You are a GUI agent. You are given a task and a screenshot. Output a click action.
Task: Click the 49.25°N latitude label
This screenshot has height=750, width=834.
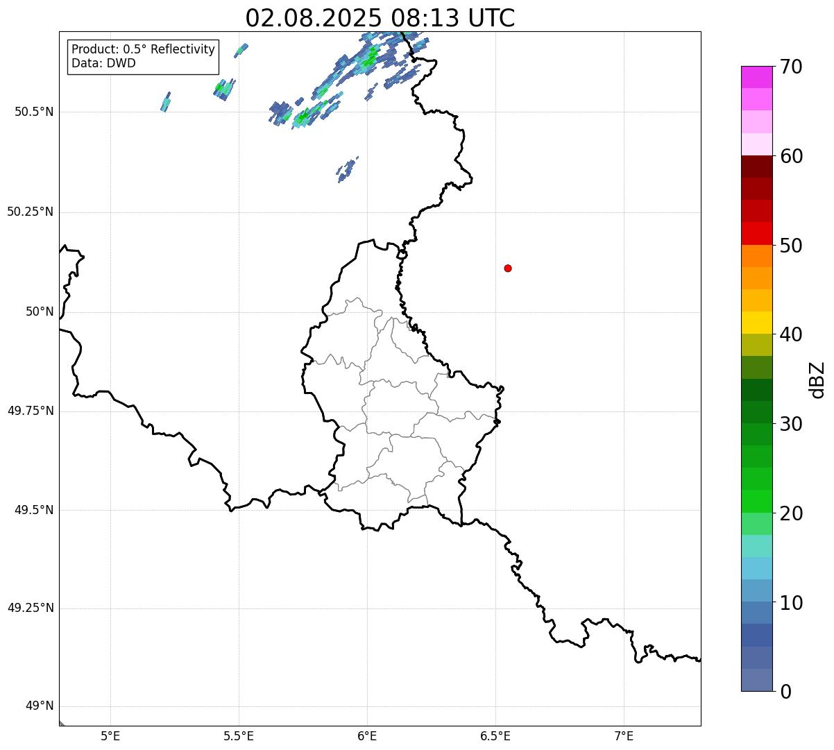[x=31, y=608]
